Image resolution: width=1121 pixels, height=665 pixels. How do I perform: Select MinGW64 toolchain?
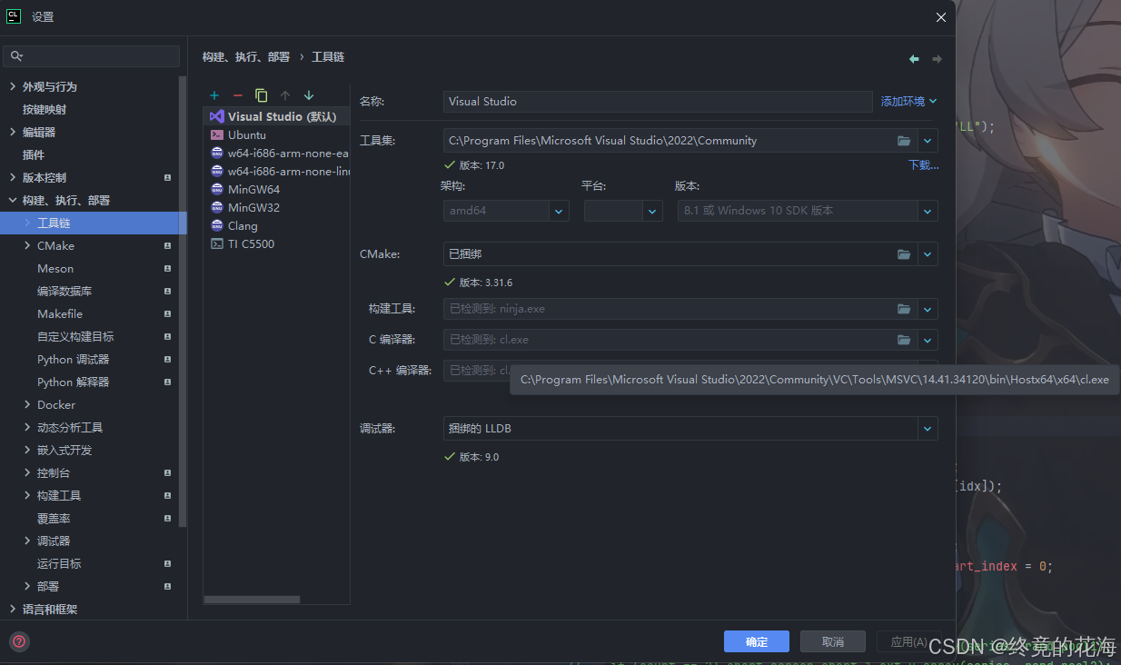(x=276, y=189)
